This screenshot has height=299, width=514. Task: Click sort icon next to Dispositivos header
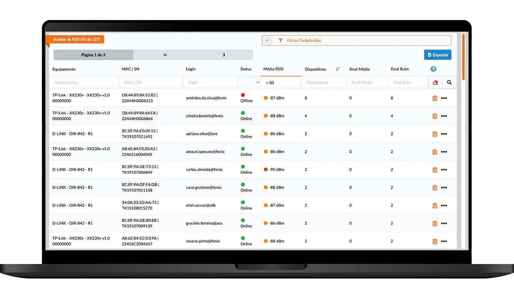point(338,69)
